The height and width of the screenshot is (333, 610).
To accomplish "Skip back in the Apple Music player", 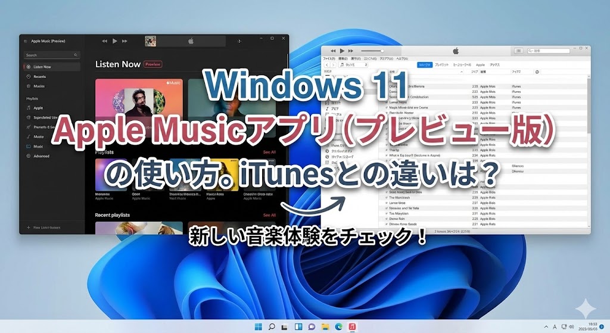I will (104, 41).
